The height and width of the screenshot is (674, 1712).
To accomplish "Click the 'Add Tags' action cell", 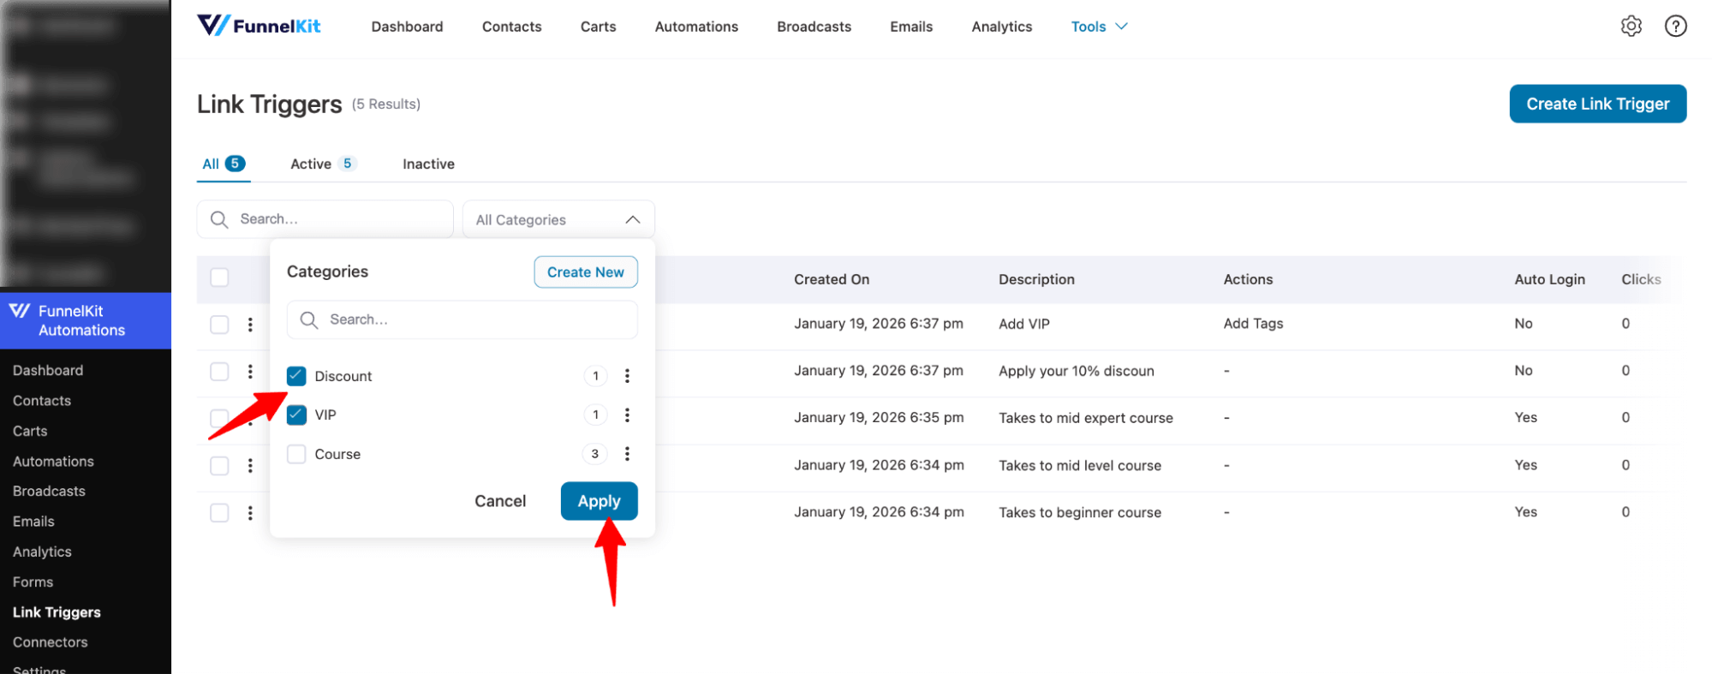I will tap(1253, 324).
